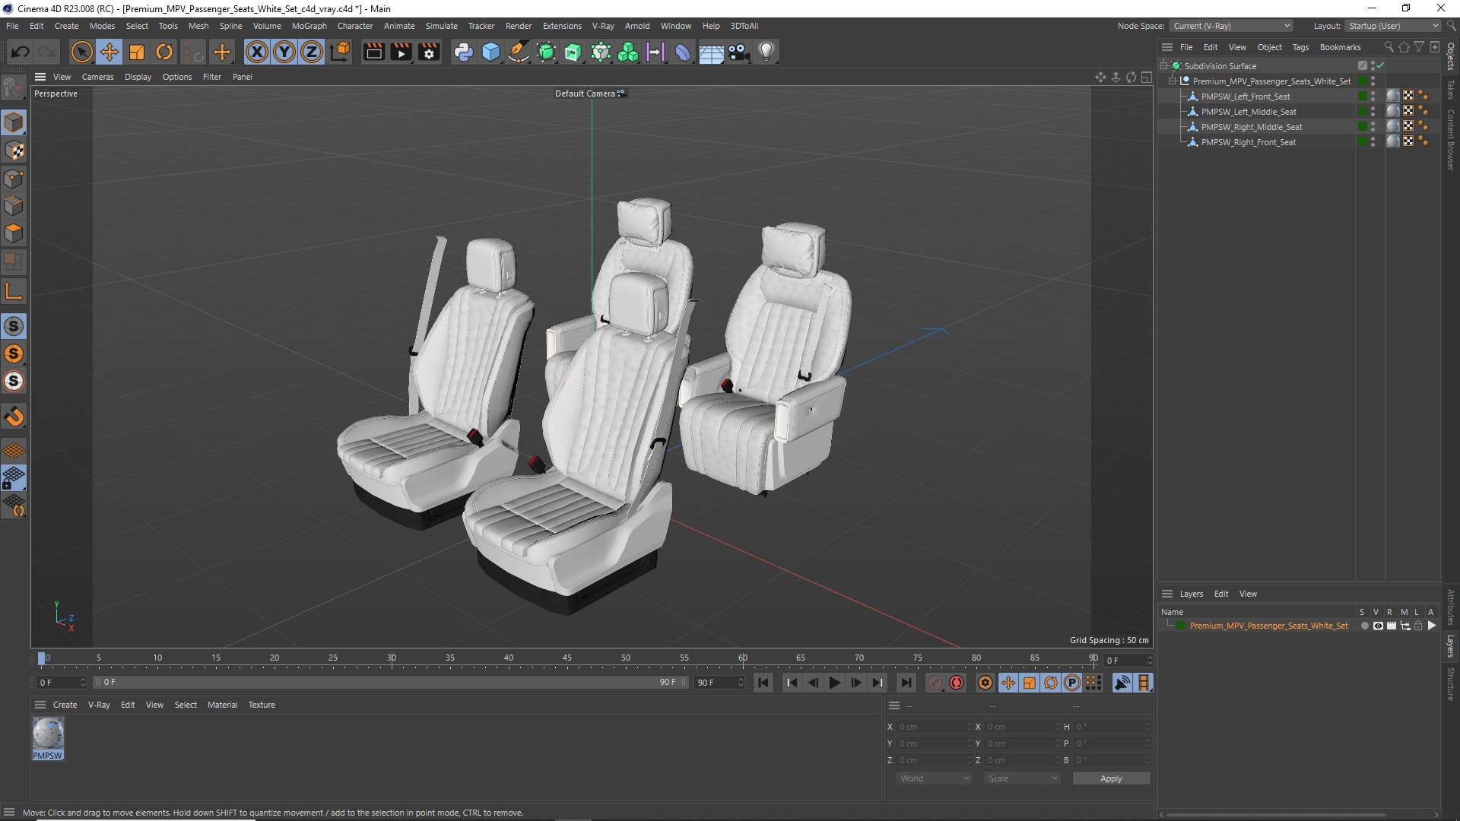
Task: Click frame 45 on the timeline ruler
Action: (x=567, y=658)
